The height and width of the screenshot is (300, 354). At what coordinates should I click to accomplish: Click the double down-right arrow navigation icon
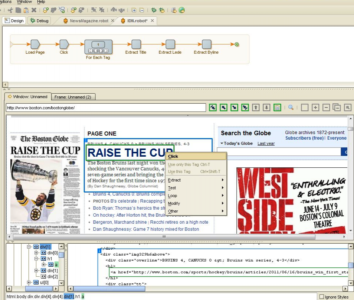pyautogui.click(x=245, y=107)
